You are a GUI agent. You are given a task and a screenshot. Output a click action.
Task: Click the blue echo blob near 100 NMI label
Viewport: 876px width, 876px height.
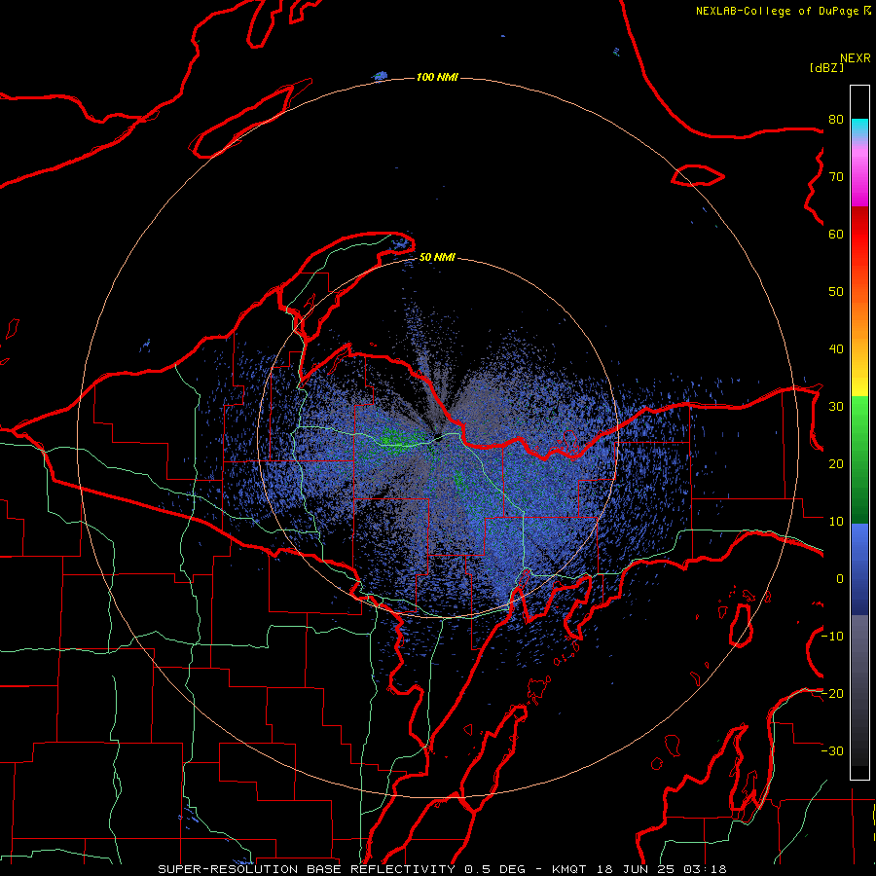pyautogui.click(x=381, y=75)
